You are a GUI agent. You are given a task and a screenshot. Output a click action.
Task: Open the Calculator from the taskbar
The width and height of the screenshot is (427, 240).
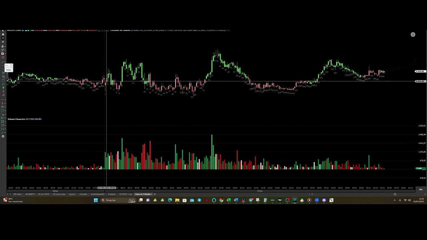click(265, 200)
